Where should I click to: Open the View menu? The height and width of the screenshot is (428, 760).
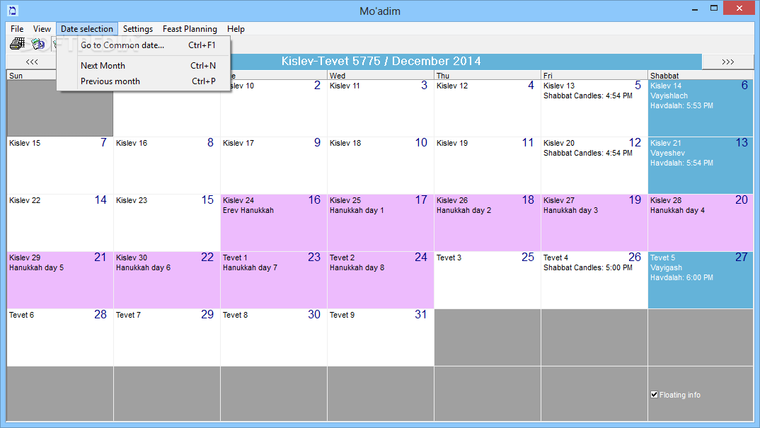coord(42,28)
